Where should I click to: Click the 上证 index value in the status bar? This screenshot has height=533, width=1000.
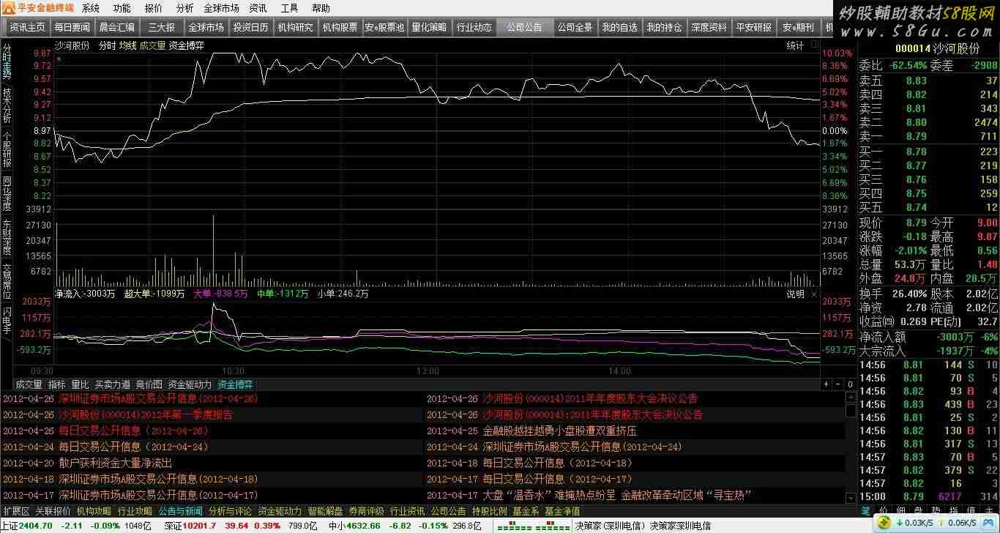pyautogui.click(x=35, y=526)
